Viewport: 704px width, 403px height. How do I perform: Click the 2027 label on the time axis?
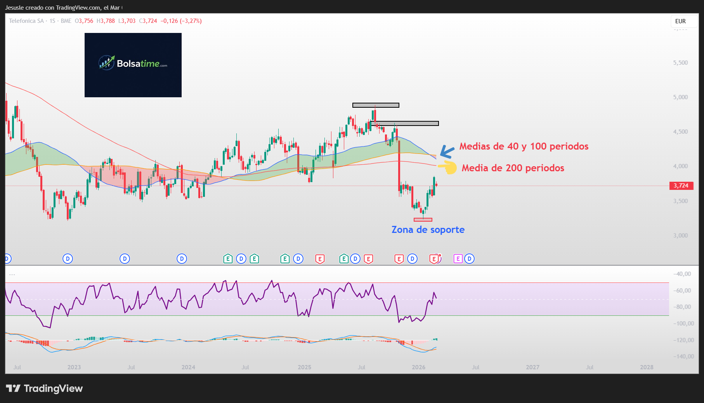point(533,367)
